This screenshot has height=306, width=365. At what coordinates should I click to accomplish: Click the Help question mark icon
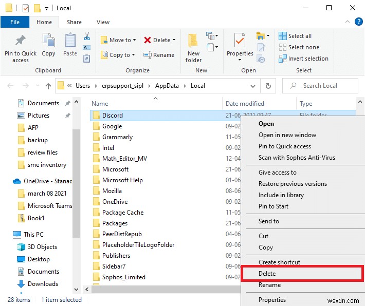(358, 22)
